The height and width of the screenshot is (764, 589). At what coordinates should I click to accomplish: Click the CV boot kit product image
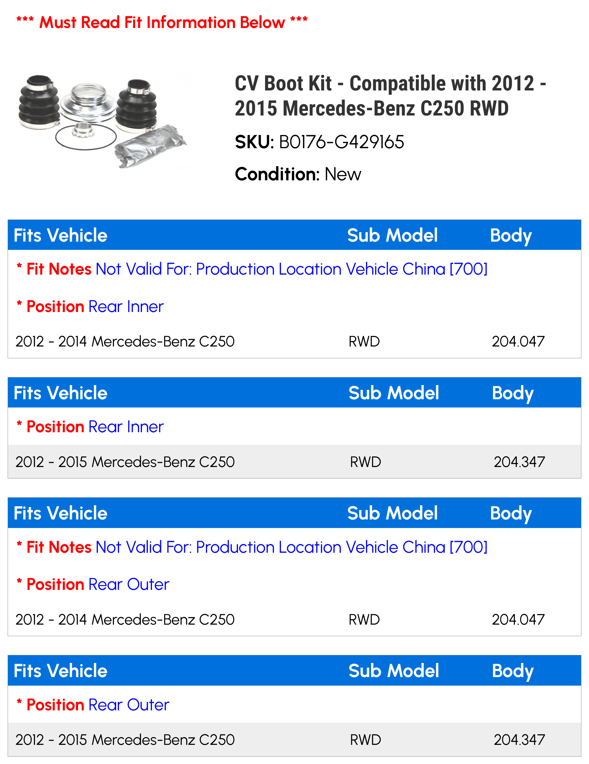[102, 121]
